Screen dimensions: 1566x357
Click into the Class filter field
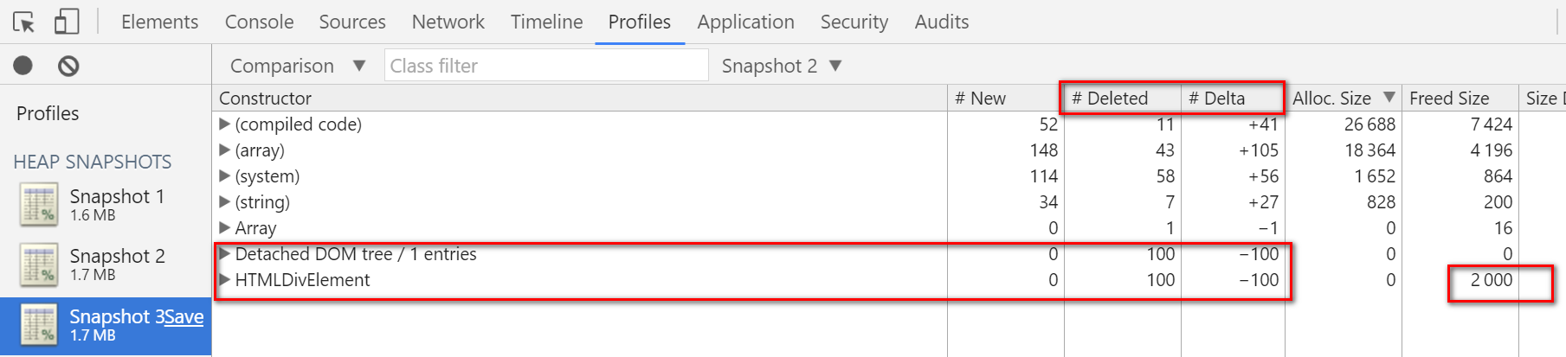click(546, 66)
